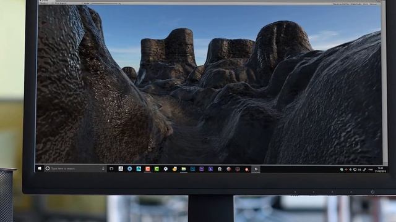Open the teal square taskbar app

click(139, 169)
